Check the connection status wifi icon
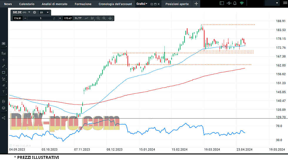This screenshot has width=288, height=160. coord(242,3)
